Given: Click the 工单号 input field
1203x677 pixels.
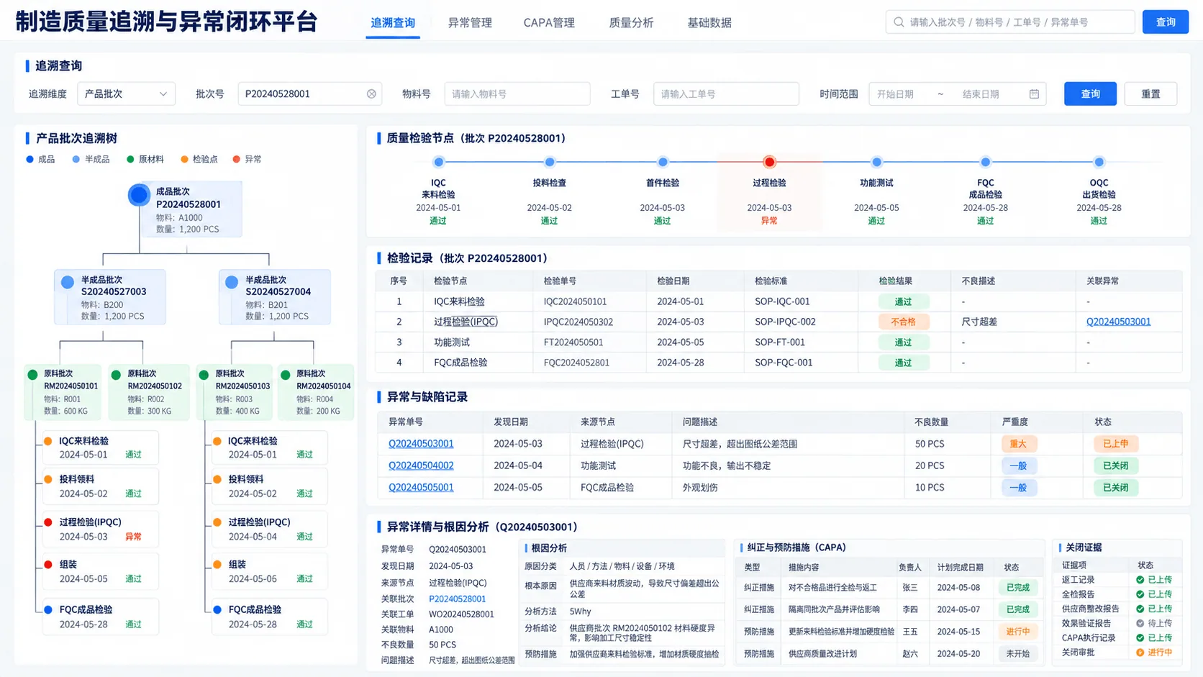Looking at the screenshot, I should tap(726, 94).
